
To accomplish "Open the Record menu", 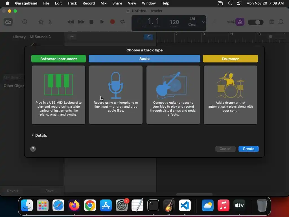I will (89, 3).
